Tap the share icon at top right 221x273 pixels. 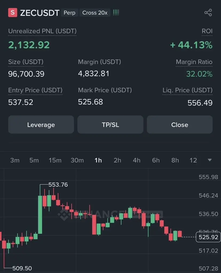click(x=208, y=13)
